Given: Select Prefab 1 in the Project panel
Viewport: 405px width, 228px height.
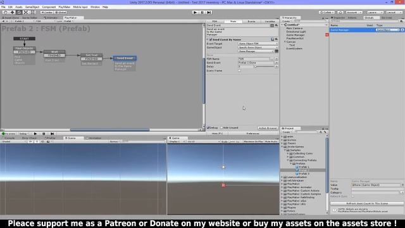Looking at the screenshot, I should pyautogui.click(x=304, y=167).
